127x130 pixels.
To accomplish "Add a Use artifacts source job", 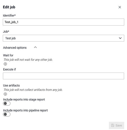I will (x=5, y=94).
